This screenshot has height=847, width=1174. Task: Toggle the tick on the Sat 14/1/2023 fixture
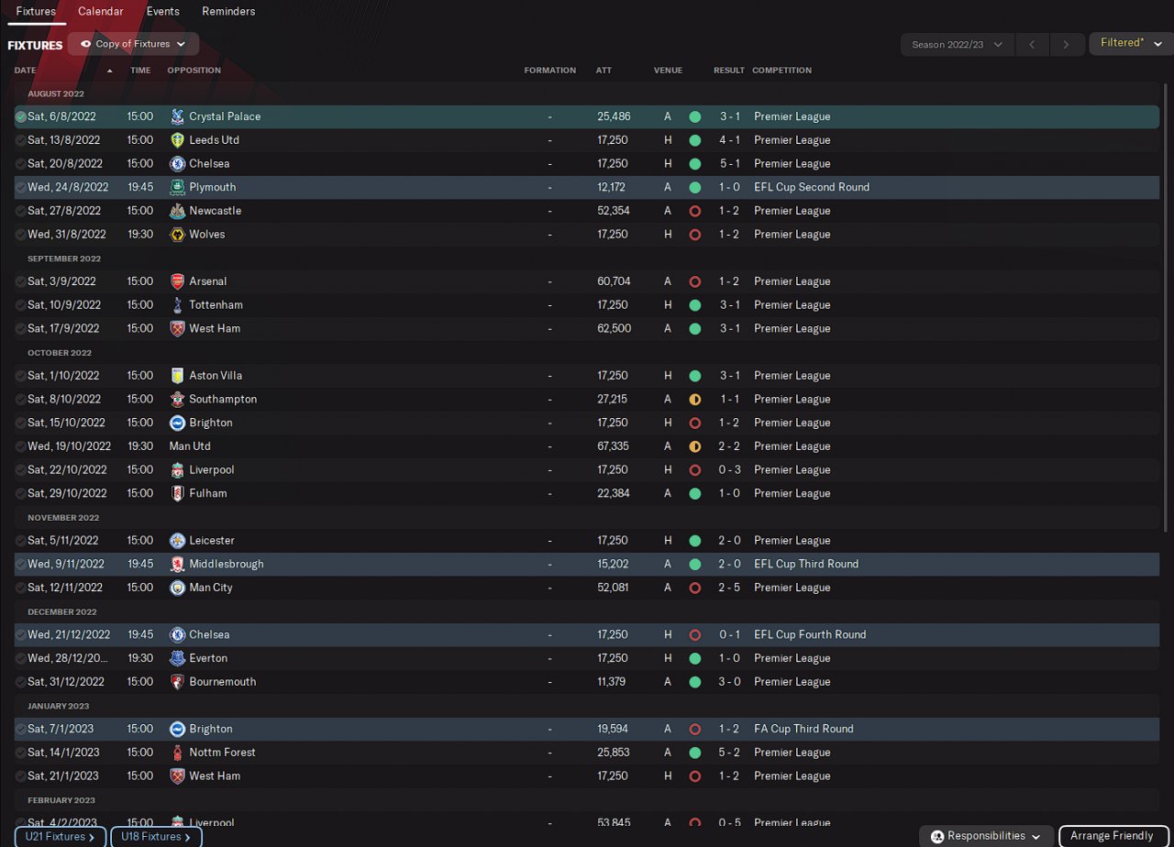[20, 753]
